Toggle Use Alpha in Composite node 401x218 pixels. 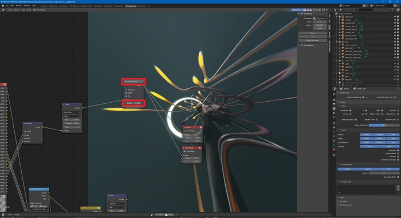[x=184, y=151]
